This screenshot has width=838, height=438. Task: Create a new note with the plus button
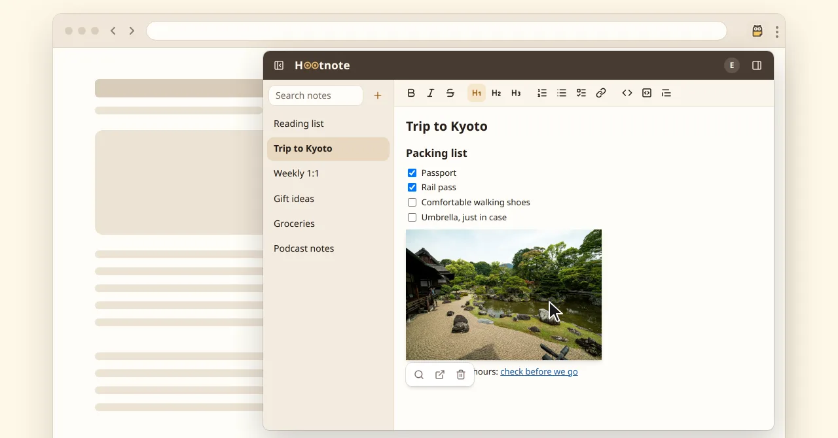[378, 95]
